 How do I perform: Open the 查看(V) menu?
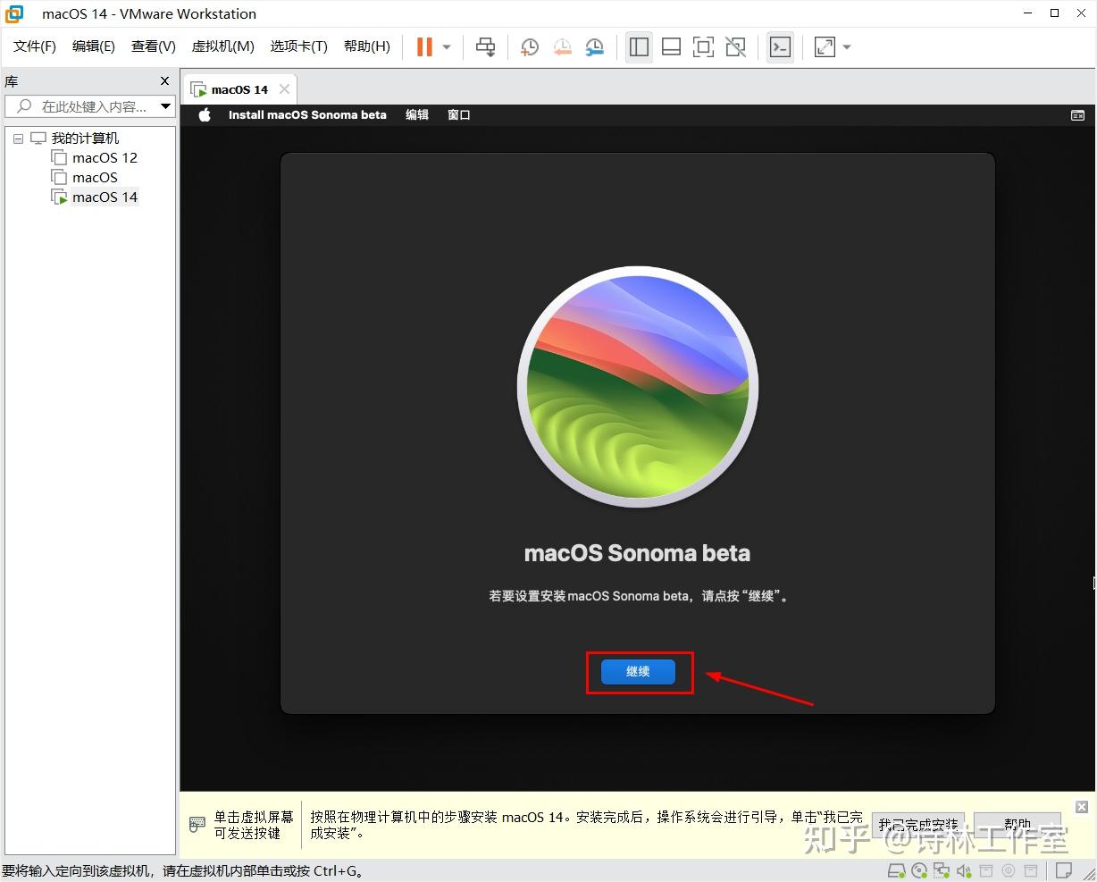coord(154,46)
